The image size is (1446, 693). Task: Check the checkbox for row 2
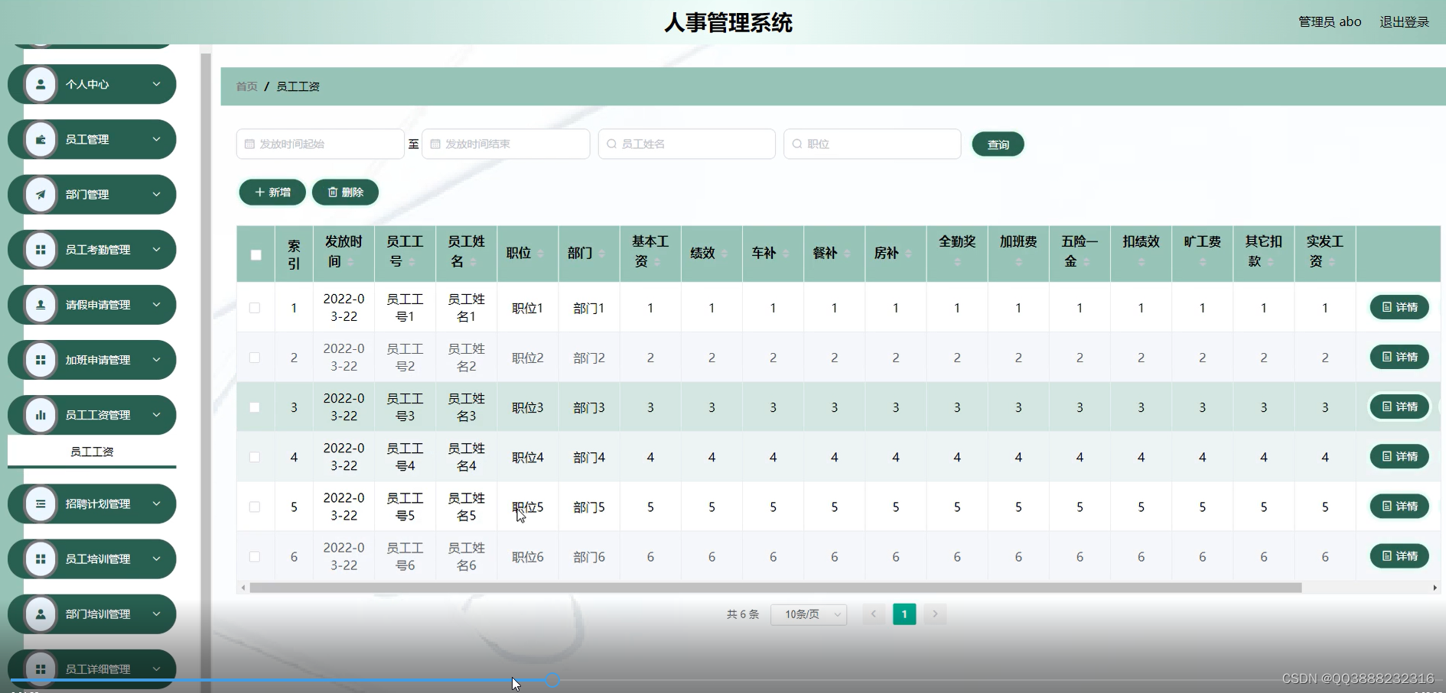[x=255, y=358]
